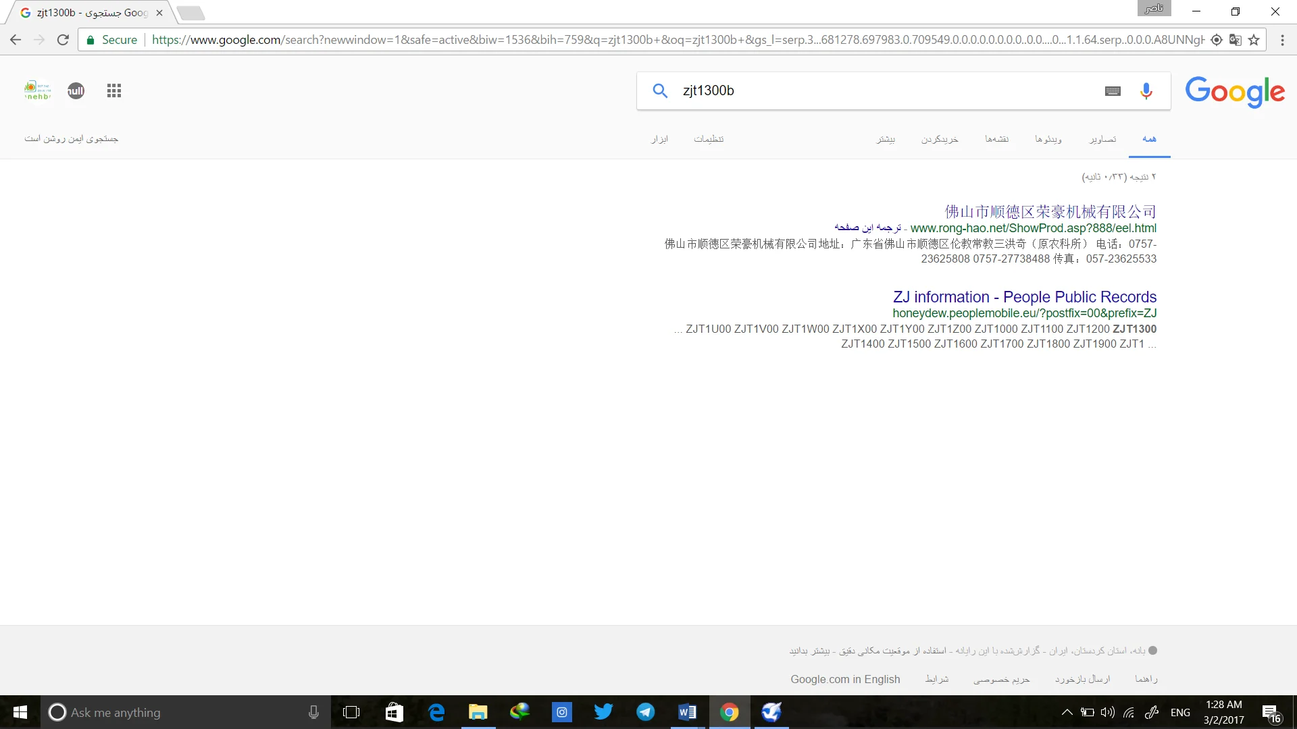Open the on-screen keyboard input tool

[1113, 91]
